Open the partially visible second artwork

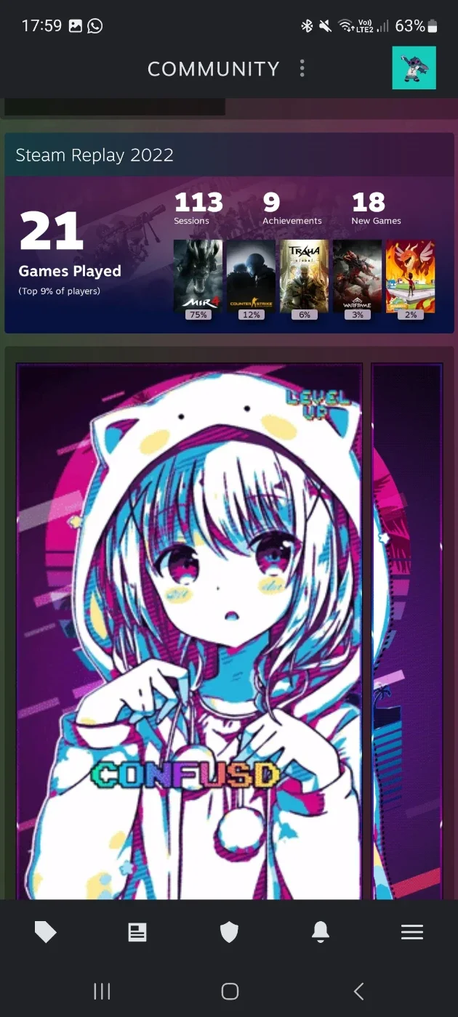tap(407, 631)
